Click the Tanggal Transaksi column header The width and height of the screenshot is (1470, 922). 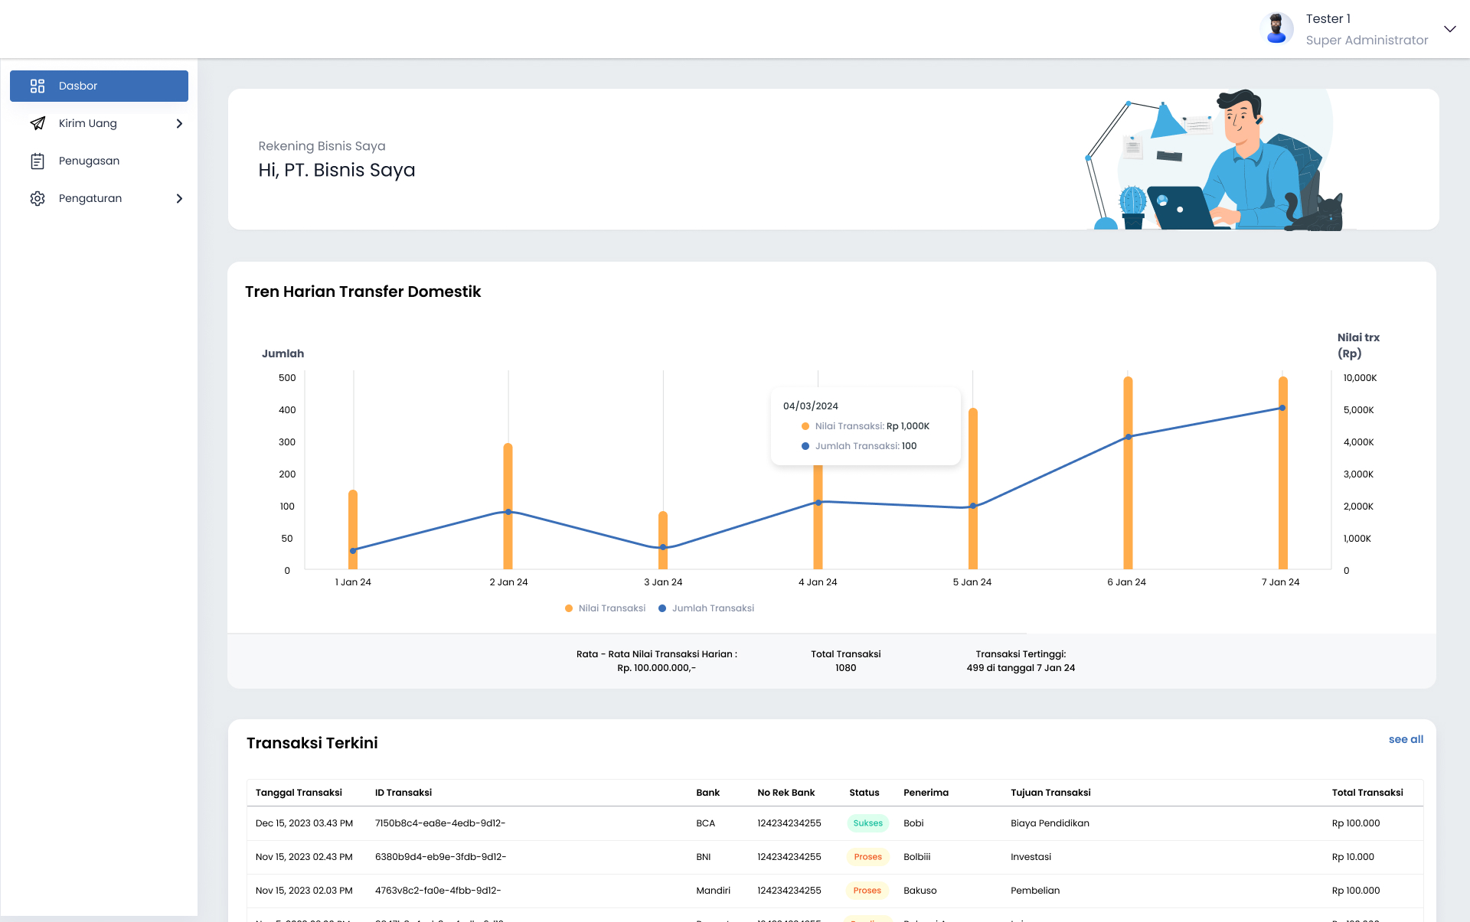coord(299,793)
